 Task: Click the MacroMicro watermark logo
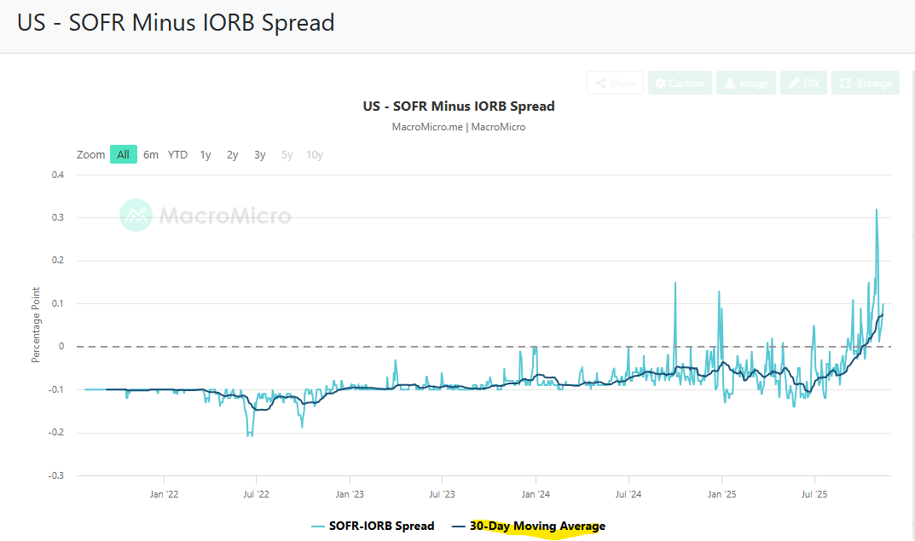[205, 216]
